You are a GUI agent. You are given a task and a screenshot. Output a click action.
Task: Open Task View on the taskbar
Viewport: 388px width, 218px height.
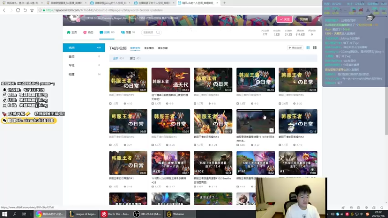click(24, 214)
